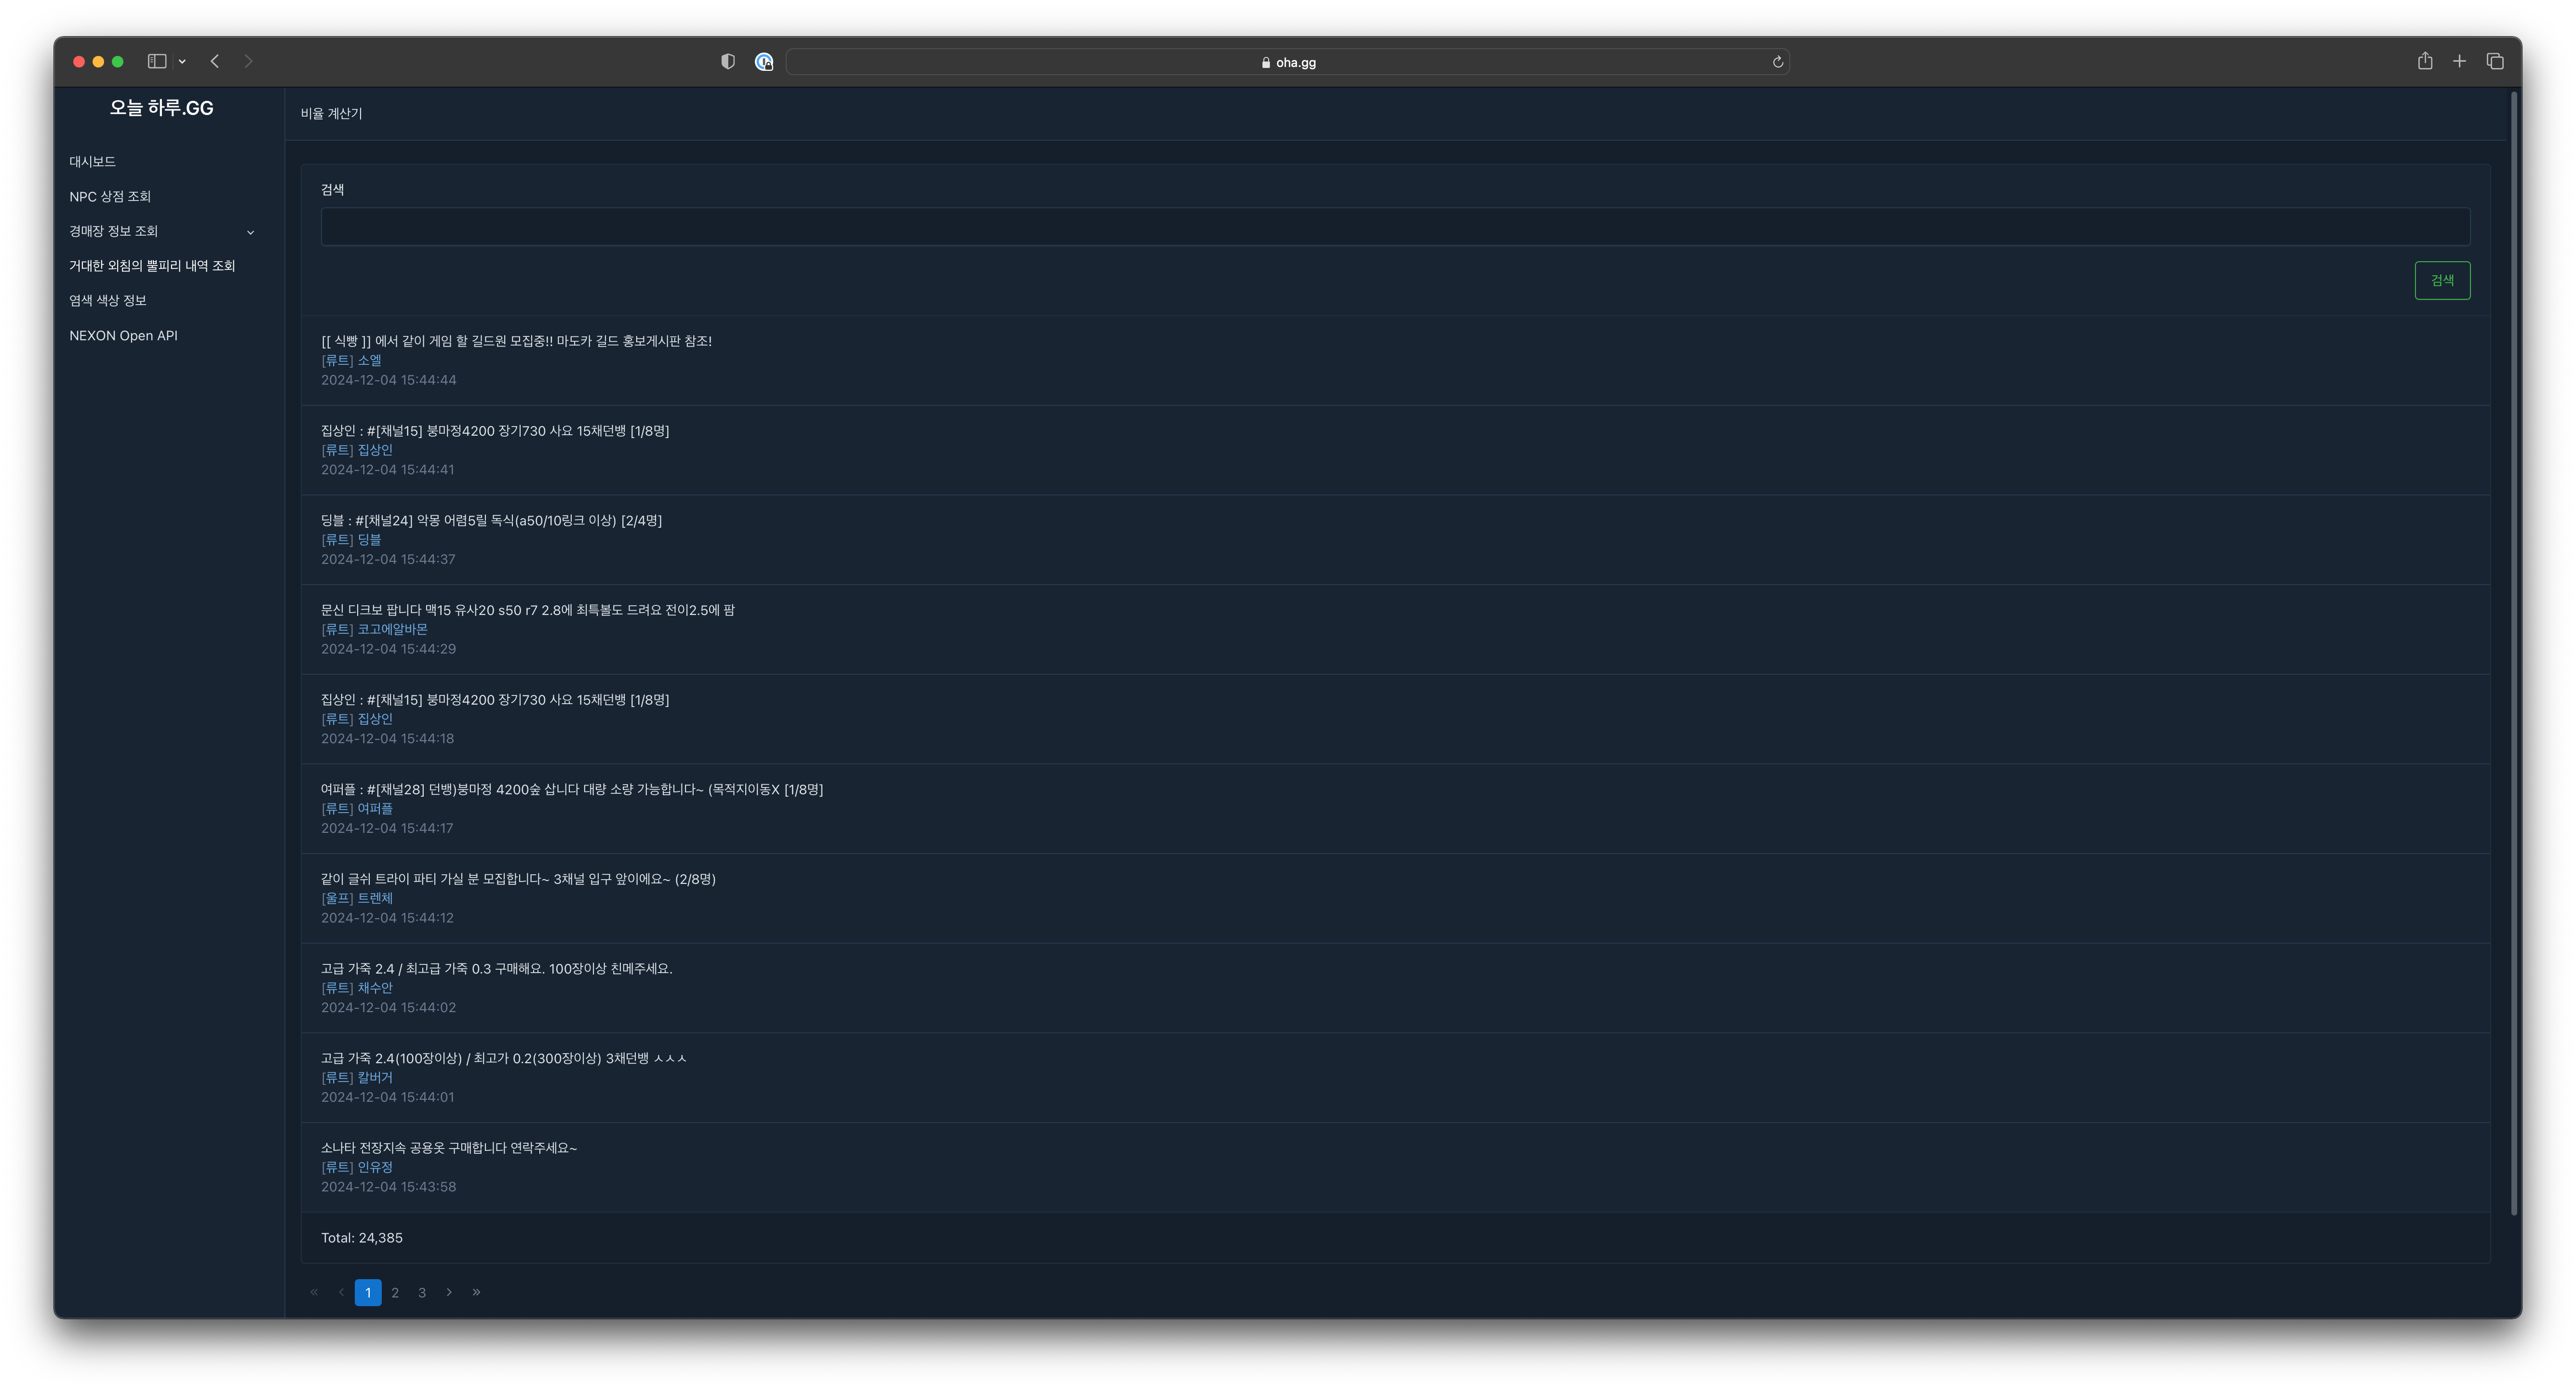
Task: Click the privacy shield icon
Action: [x=728, y=62]
